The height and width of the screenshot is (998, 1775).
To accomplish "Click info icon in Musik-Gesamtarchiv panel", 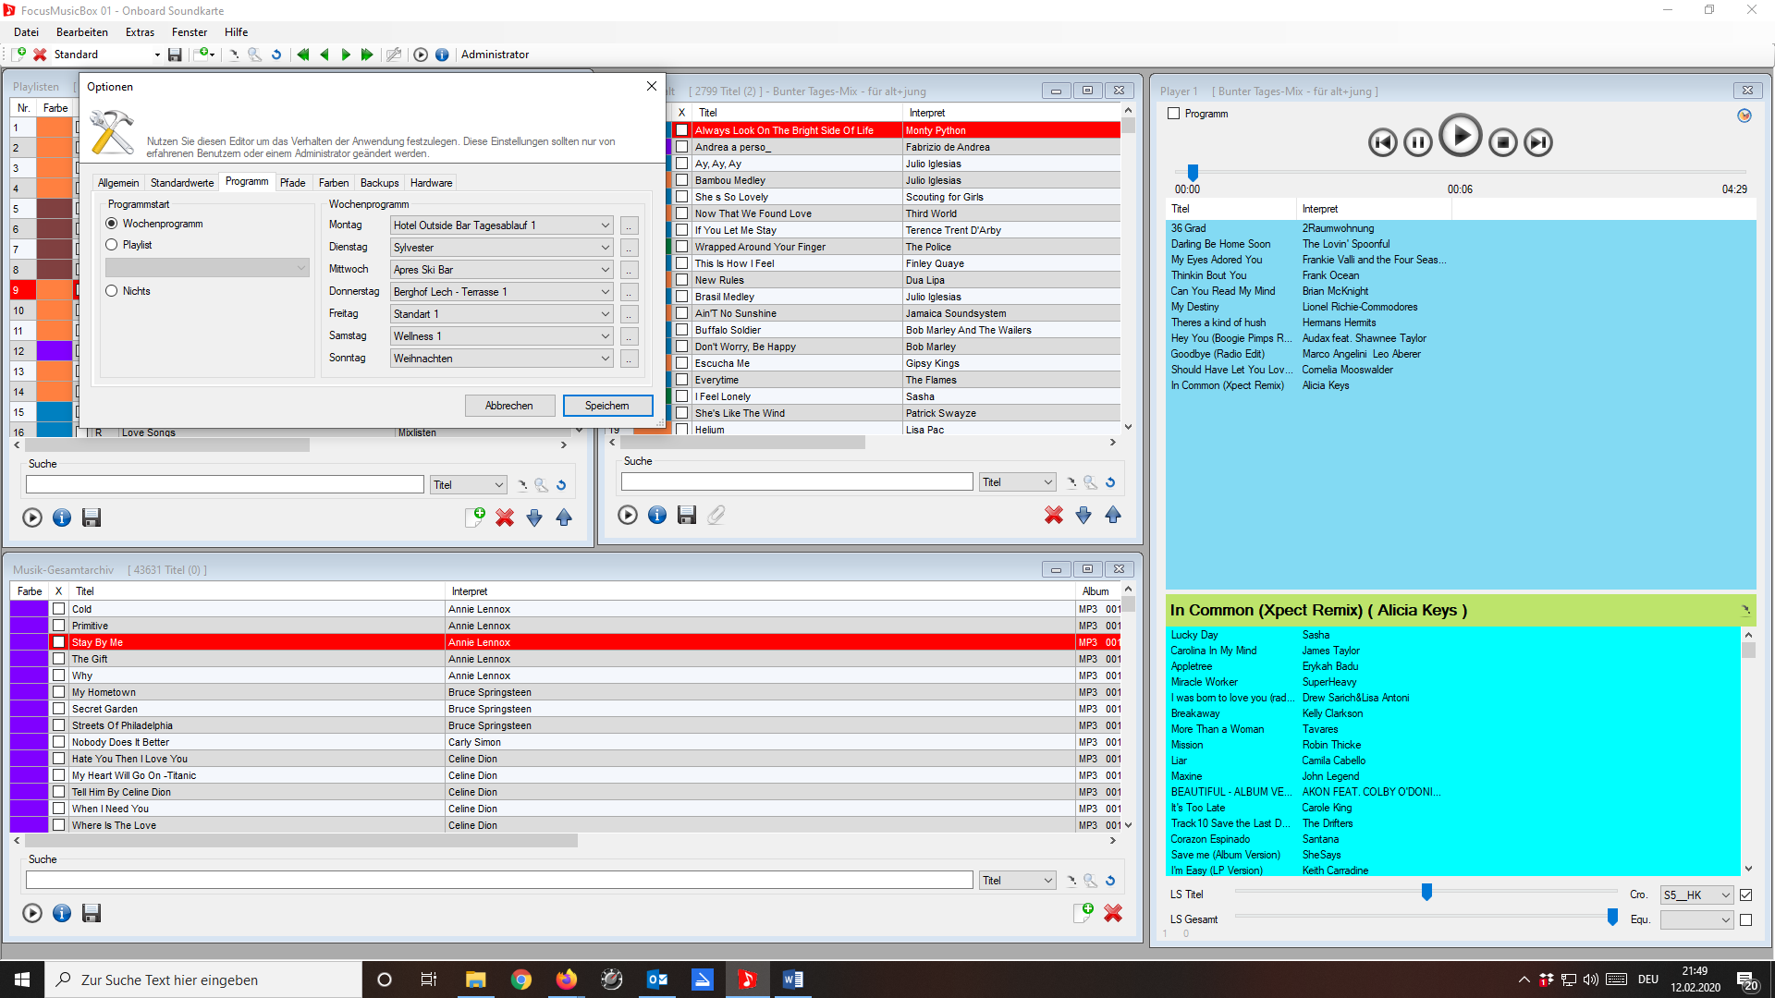I will (62, 913).
